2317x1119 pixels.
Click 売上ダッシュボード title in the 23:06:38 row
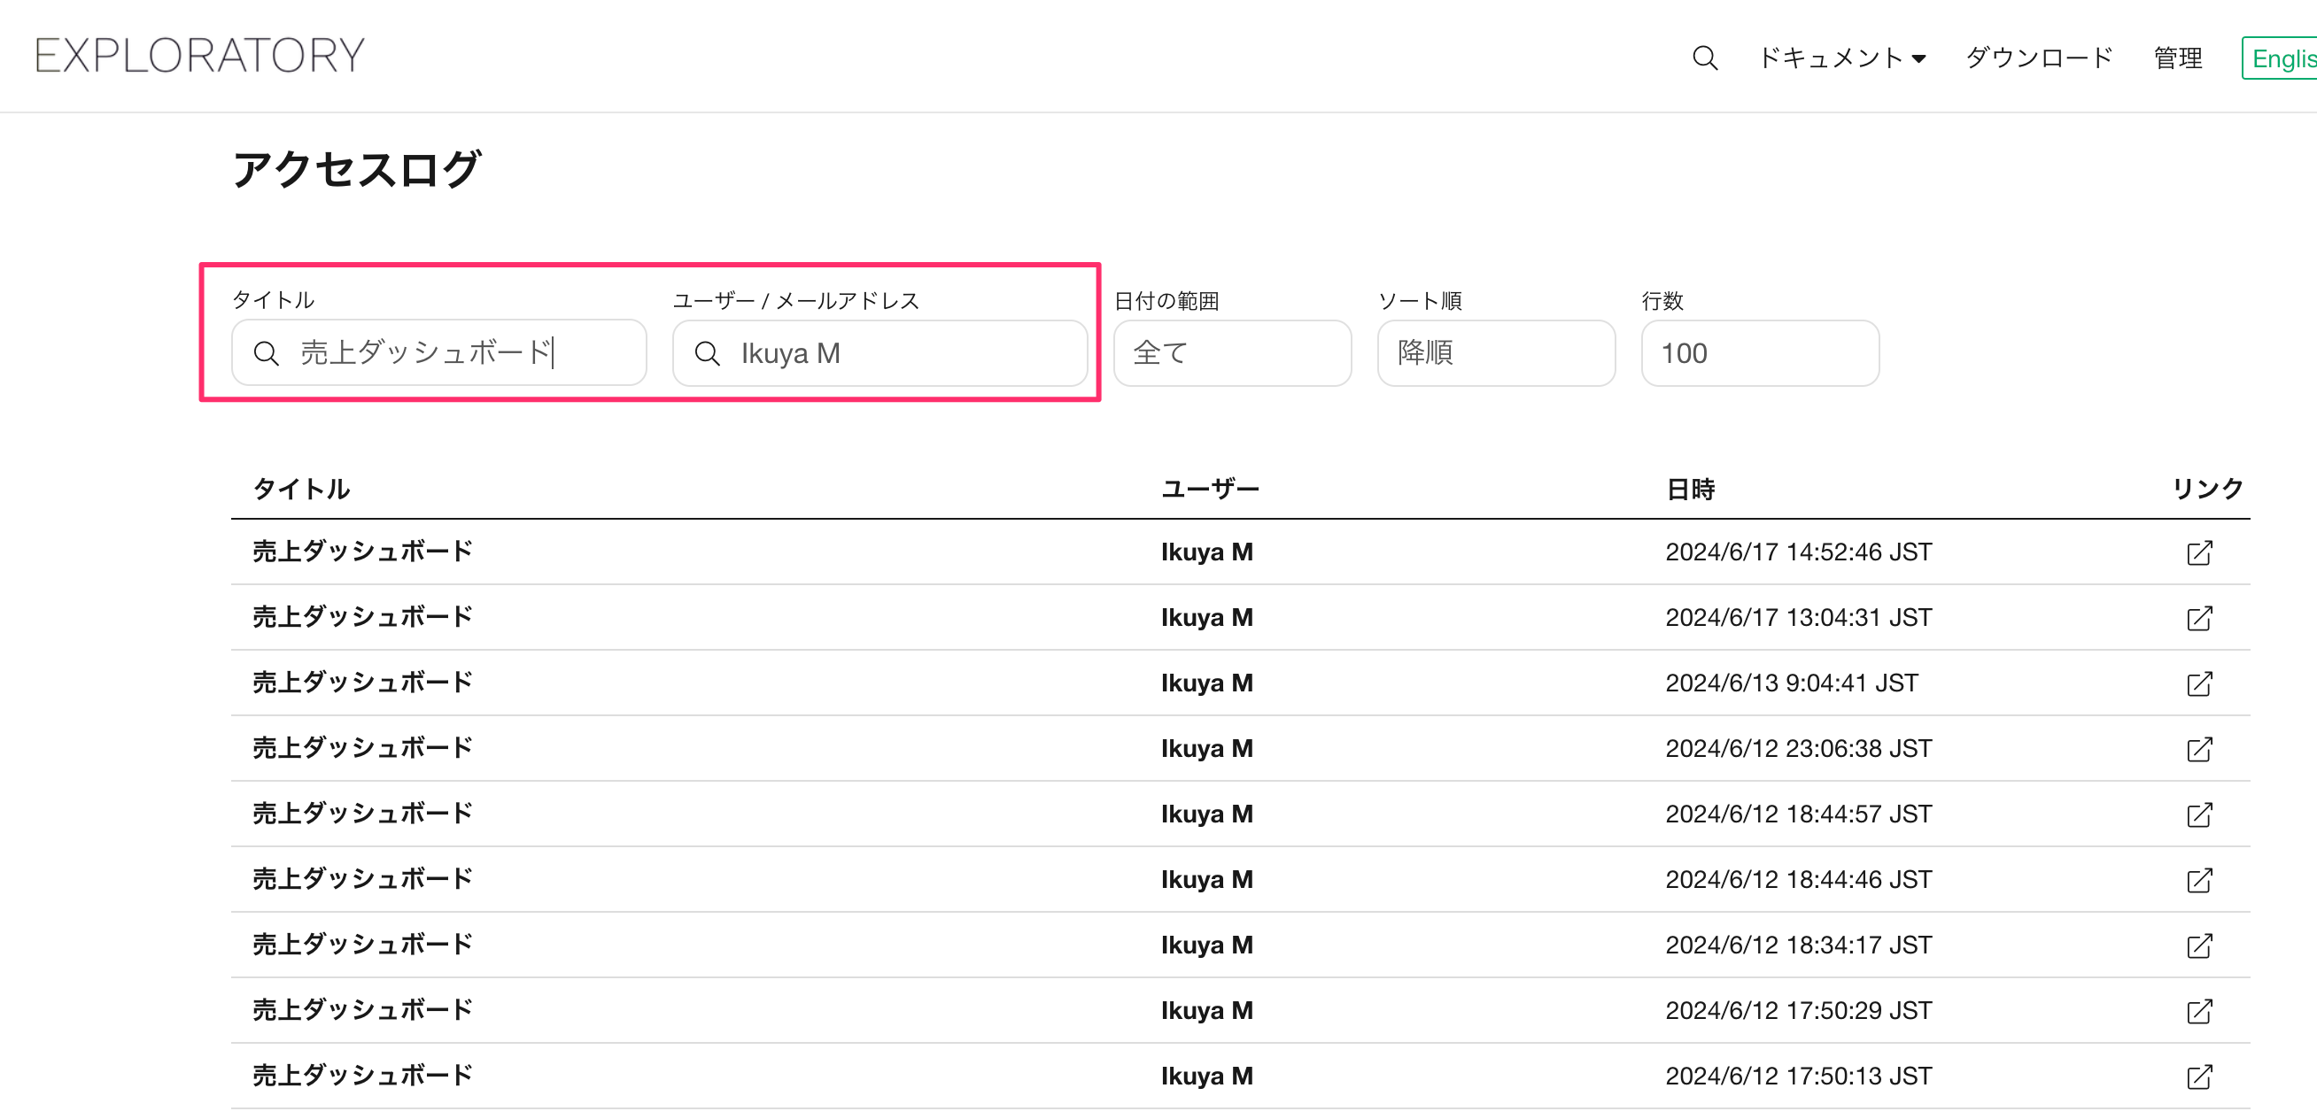pos(362,749)
